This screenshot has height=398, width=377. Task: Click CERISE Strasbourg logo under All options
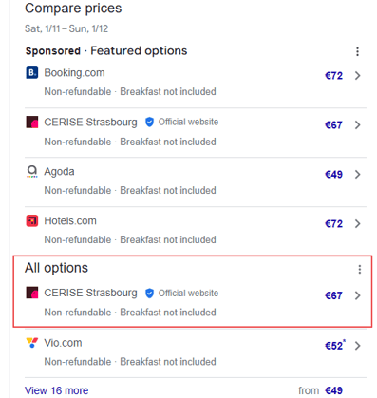pos(32,293)
